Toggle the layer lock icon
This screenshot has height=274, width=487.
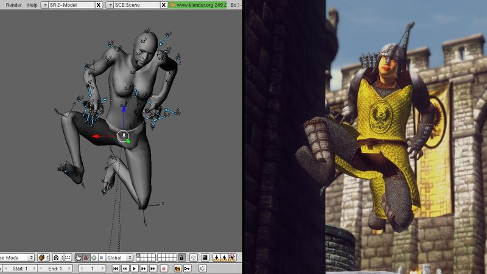coord(181,258)
